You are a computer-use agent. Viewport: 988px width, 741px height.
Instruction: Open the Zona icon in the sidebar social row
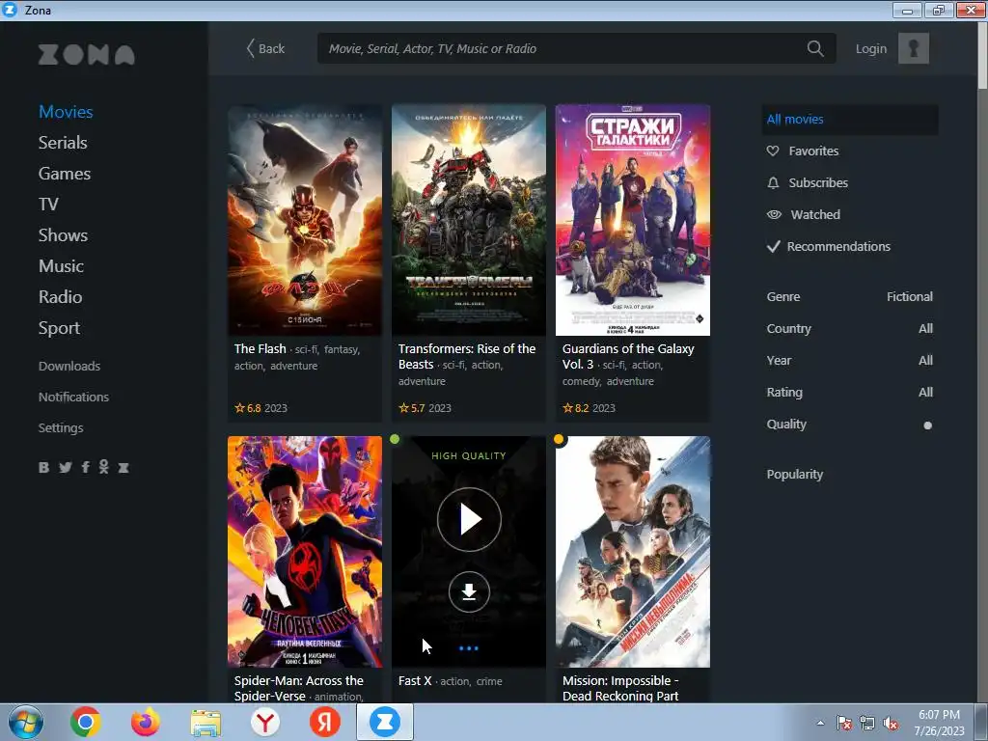coord(123,467)
